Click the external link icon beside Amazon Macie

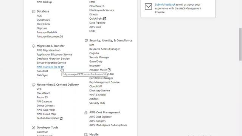coord(109,70)
